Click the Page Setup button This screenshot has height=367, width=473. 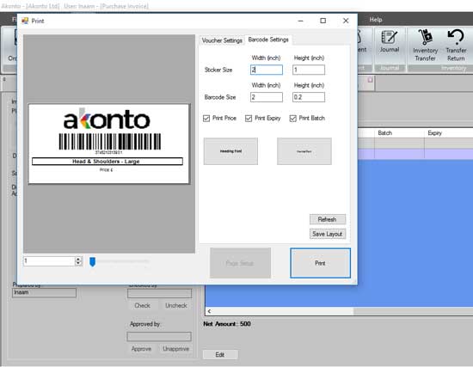coord(240,263)
